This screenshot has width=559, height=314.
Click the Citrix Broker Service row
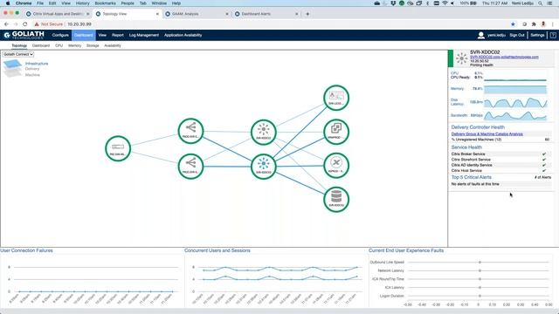500,154
